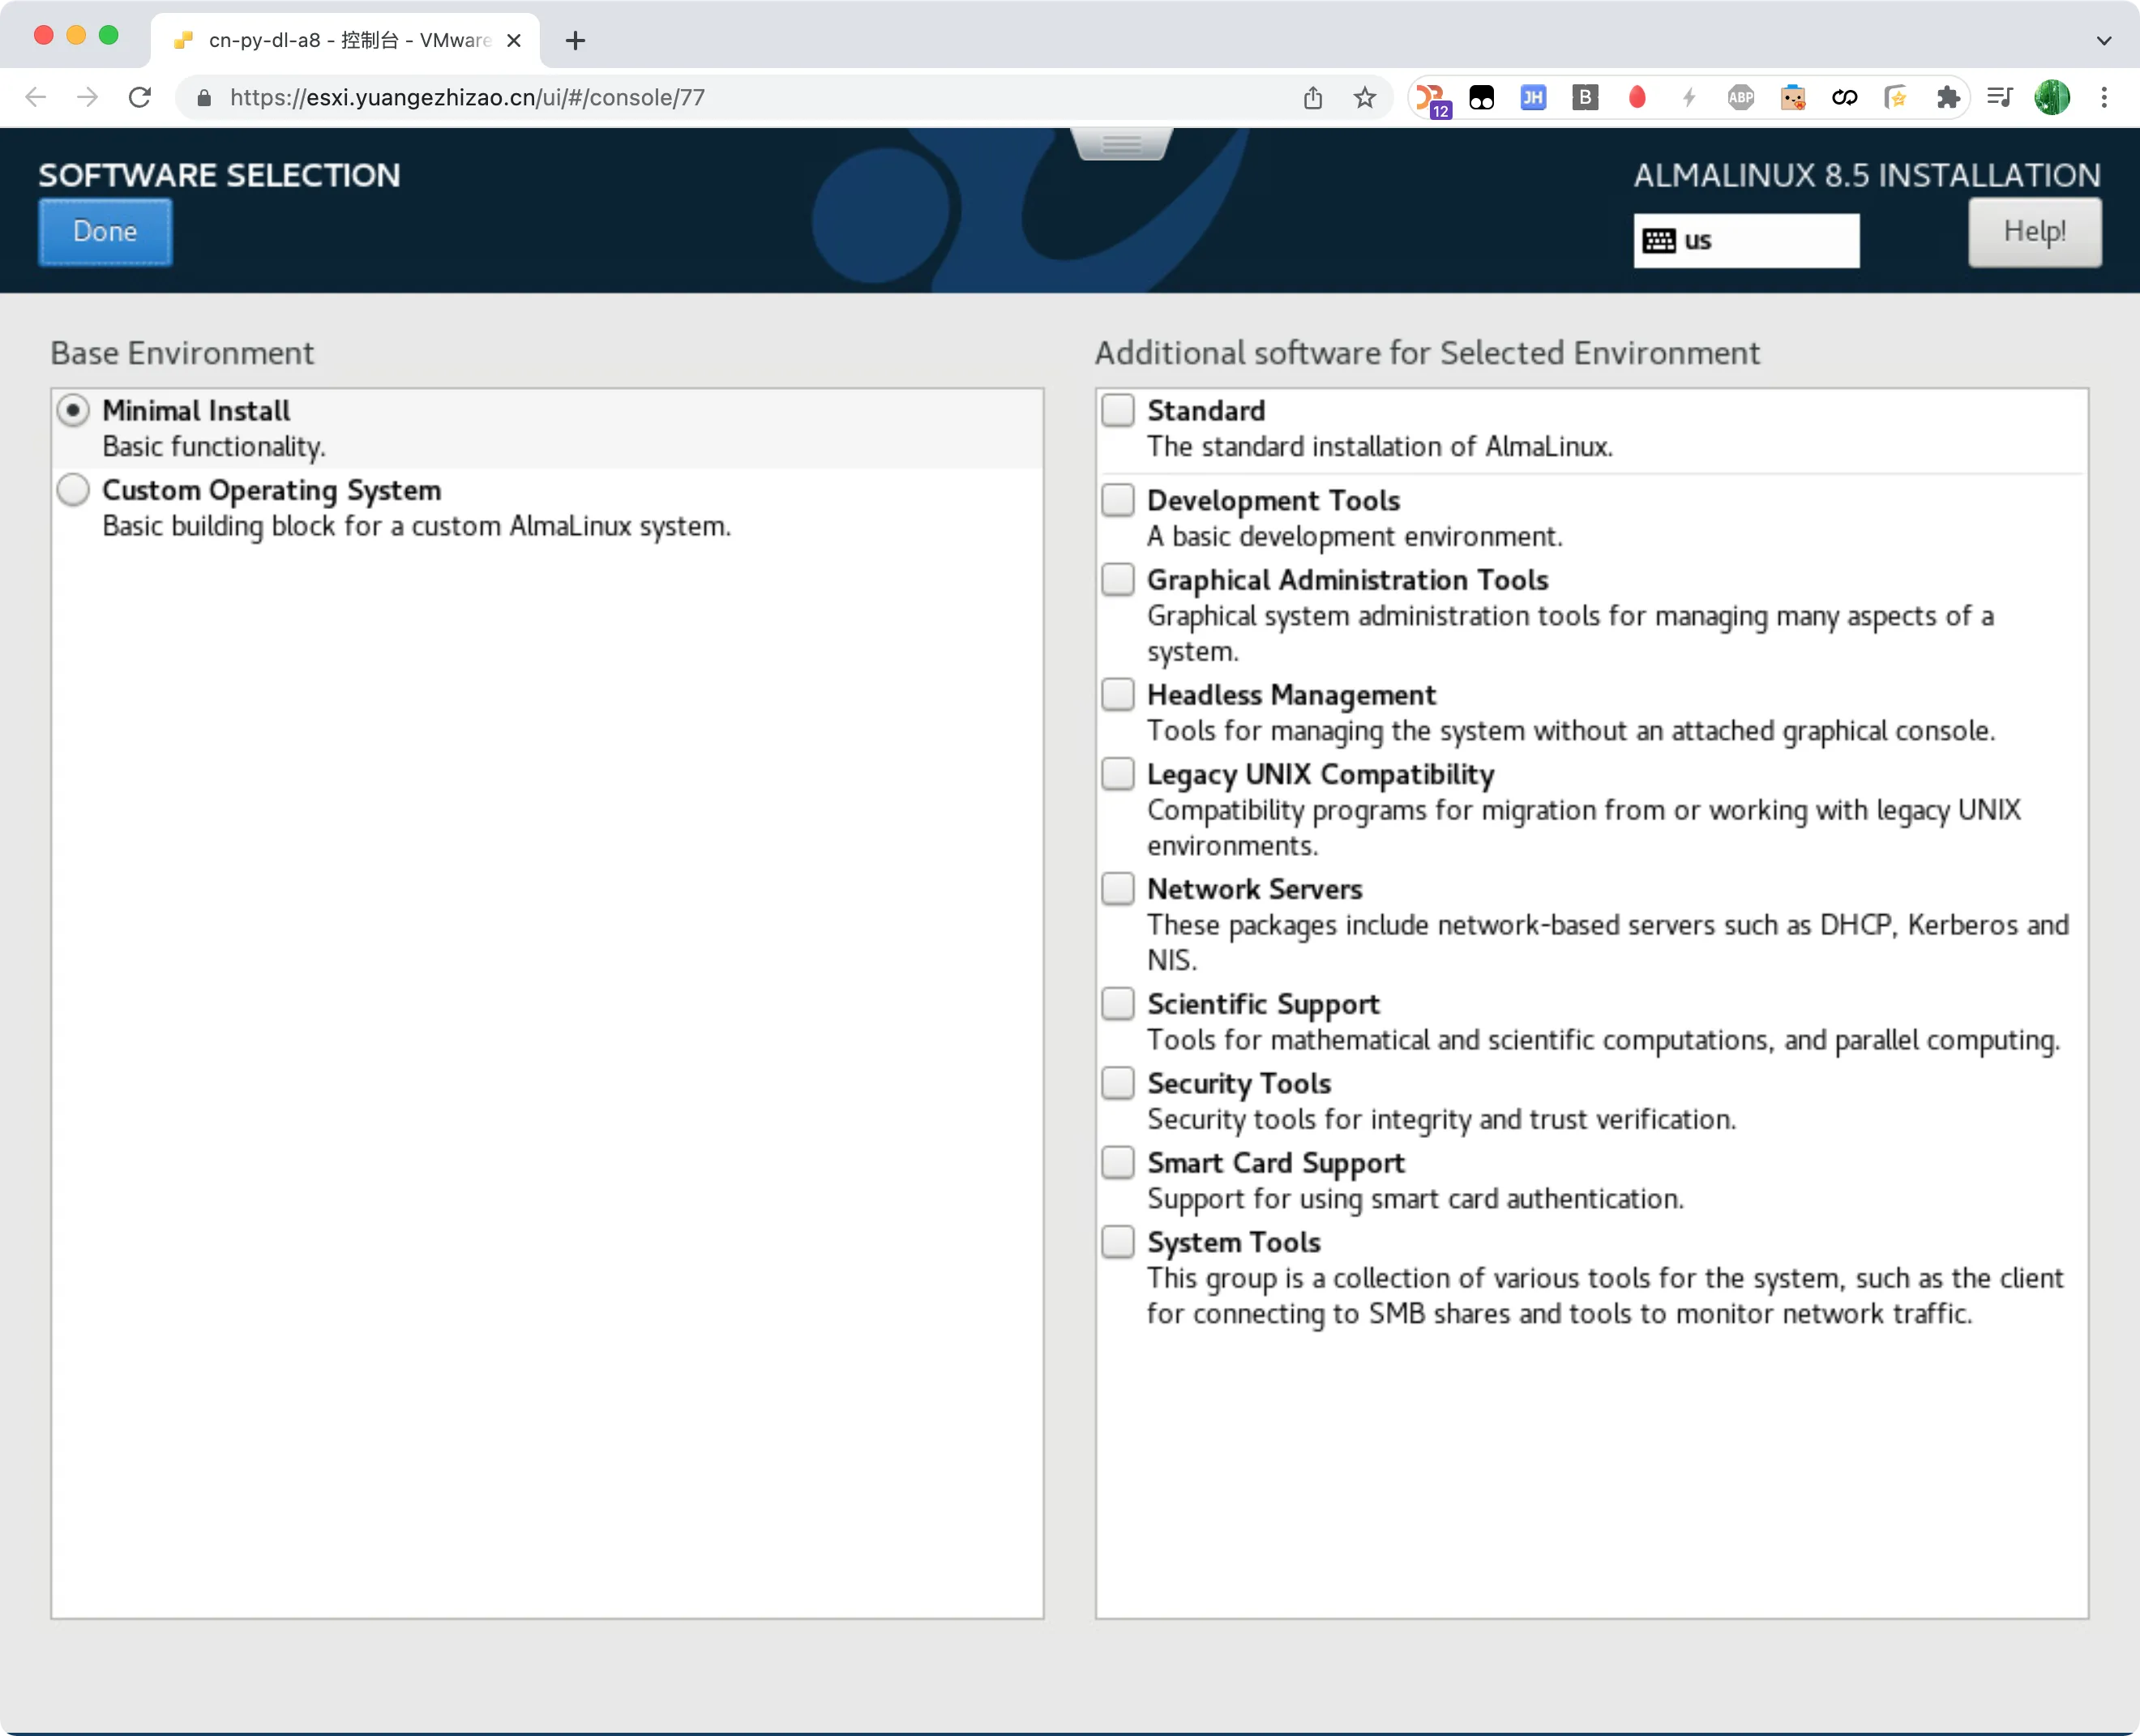Image resolution: width=2140 pixels, height=1736 pixels.
Task: Open the lightning bolt extension icon
Action: tap(1689, 97)
